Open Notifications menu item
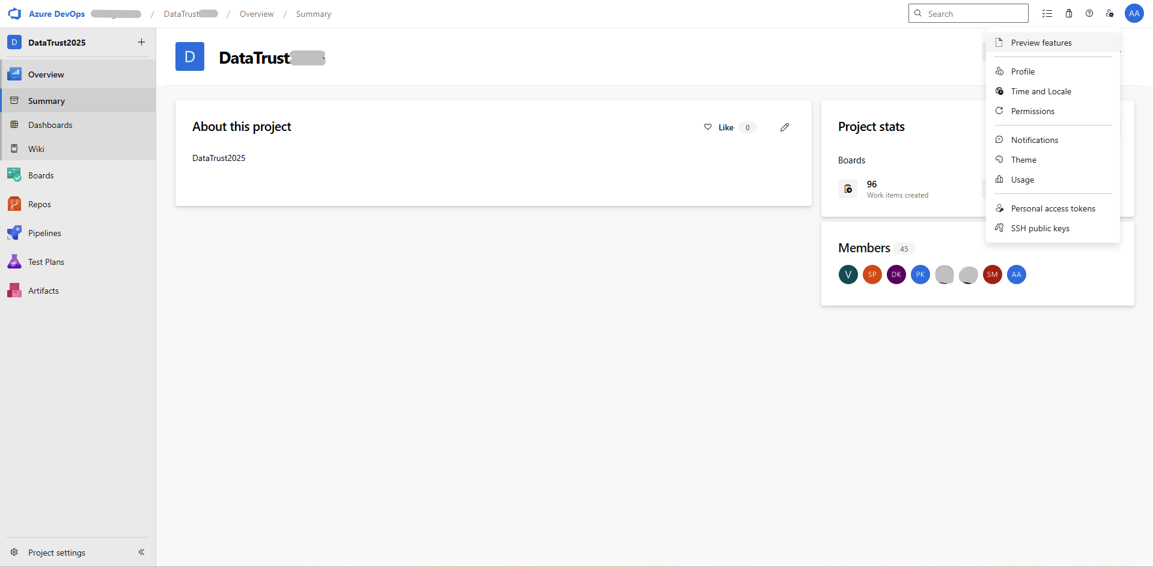This screenshot has height=567, width=1153. [x=1053, y=140]
